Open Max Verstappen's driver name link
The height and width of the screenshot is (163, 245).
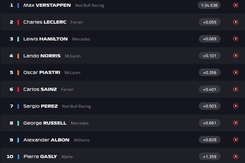click(47, 5)
